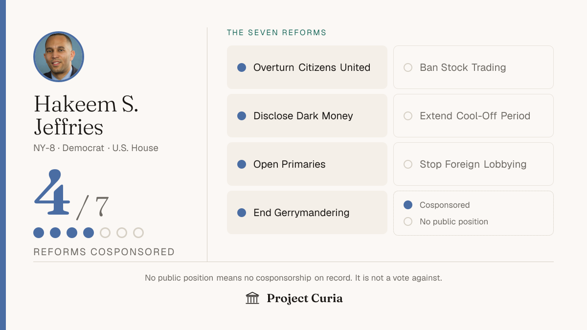Select the Disclose Dark Money card
The height and width of the screenshot is (330, 587).
tap(307, 116)
